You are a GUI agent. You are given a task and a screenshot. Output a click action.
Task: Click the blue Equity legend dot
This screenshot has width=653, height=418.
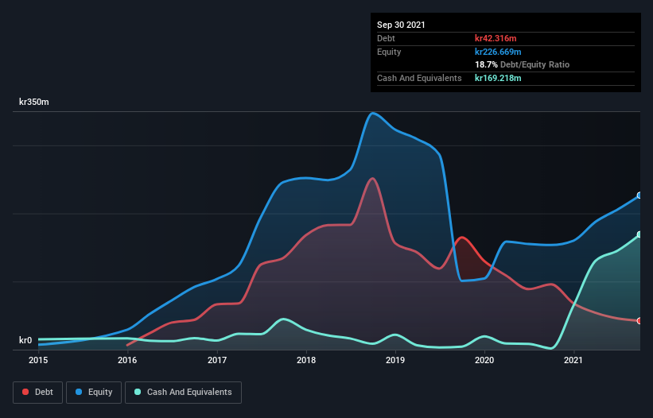(x=79, y=392)
